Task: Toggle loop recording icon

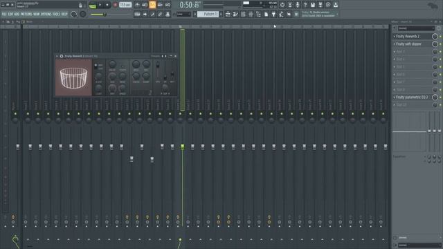Action: (x=168, y=5)
